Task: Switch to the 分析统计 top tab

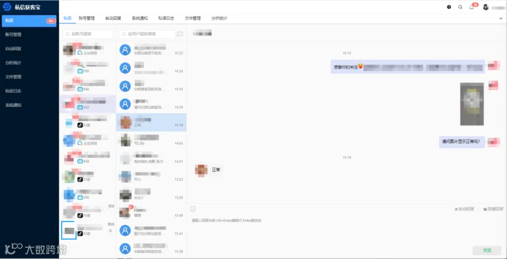Action: click(219, 19)
